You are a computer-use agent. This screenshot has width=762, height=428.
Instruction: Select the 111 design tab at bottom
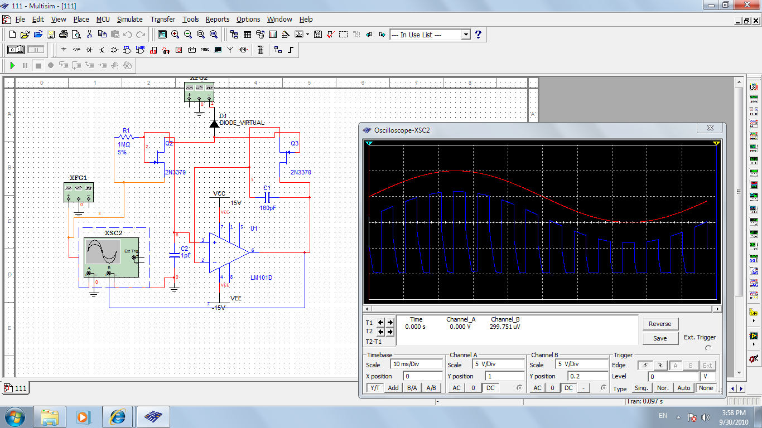point(16,388)
